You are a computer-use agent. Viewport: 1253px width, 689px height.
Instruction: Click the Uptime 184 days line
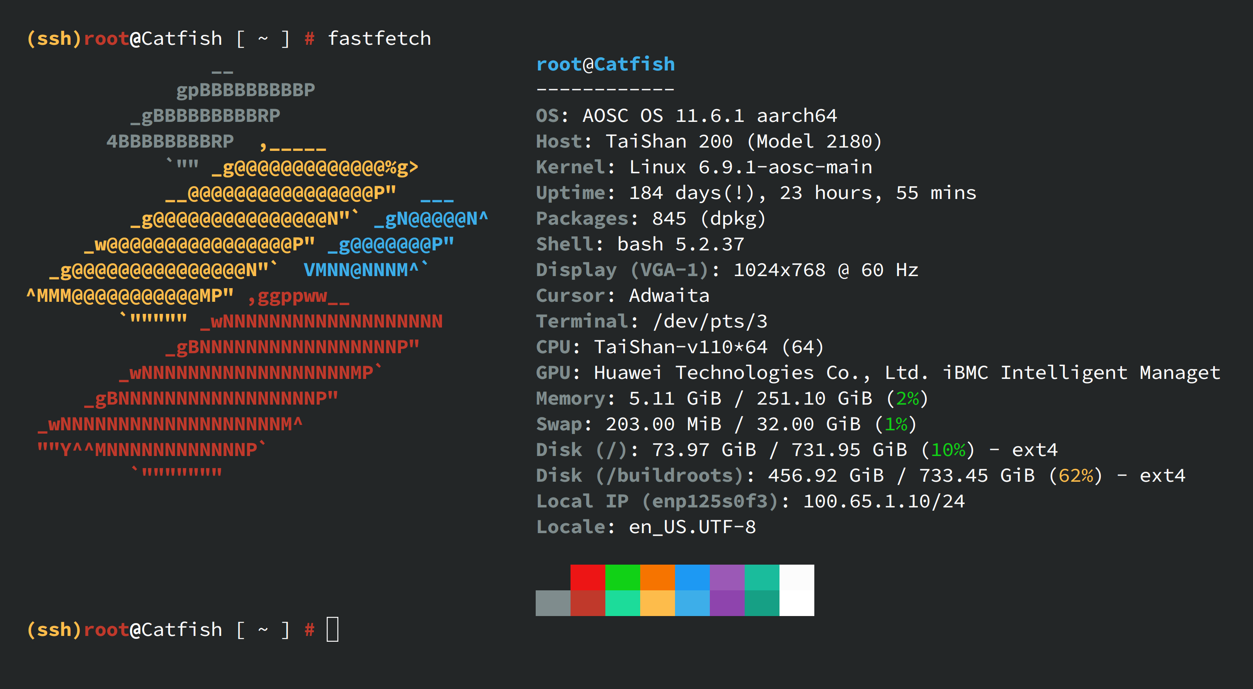pos(755,193)
